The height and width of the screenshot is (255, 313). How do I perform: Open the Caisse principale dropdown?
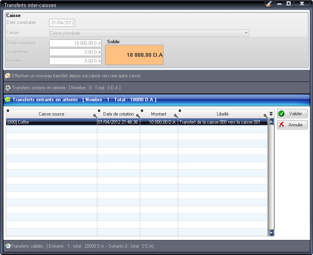pyautogui.click(x=246, y=33)
